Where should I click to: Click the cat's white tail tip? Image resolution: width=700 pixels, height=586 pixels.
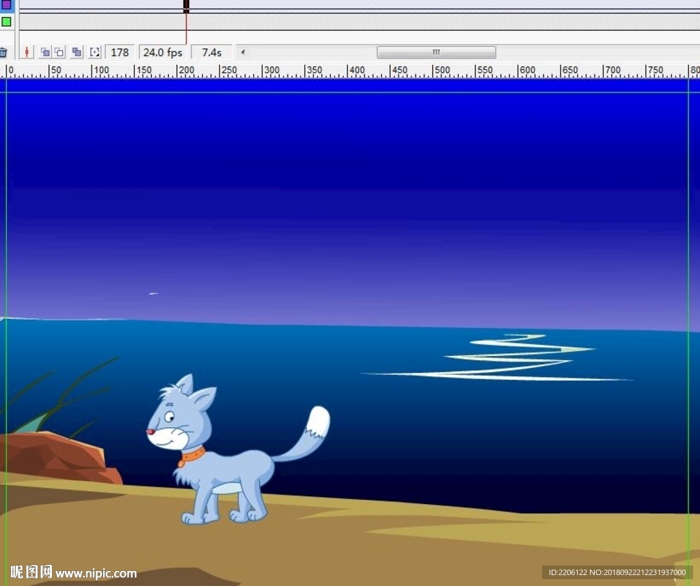(x=319, y=421)
